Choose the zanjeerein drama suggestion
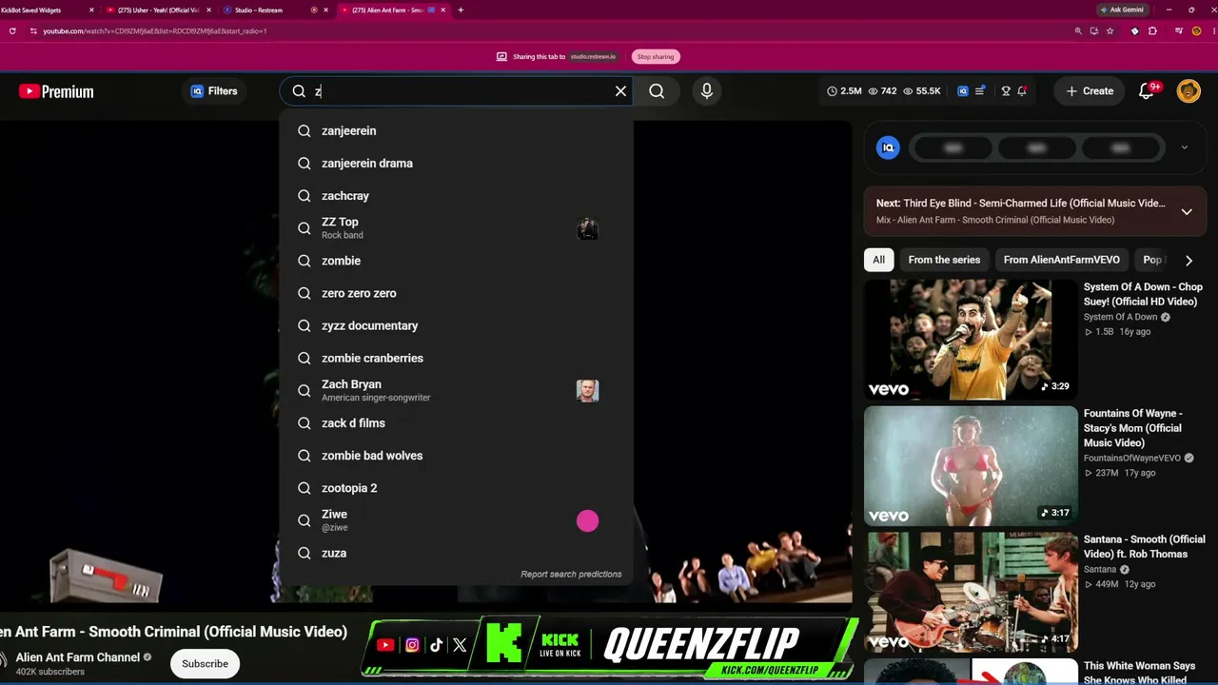1218x685 pixels. [x=457, y=164]
